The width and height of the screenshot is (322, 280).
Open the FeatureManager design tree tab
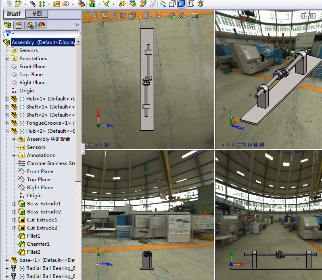(x=7, y=25)
